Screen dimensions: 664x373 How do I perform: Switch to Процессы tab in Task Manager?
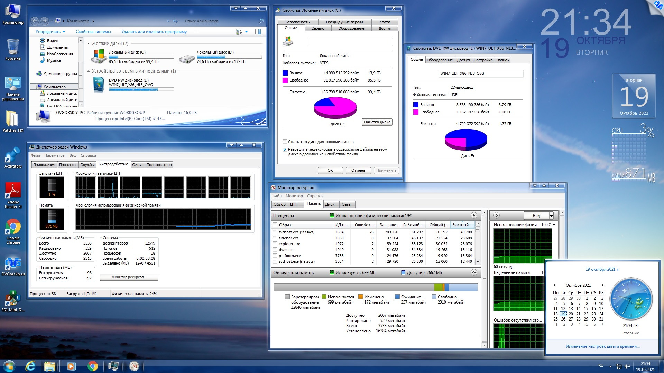[67, 165]
